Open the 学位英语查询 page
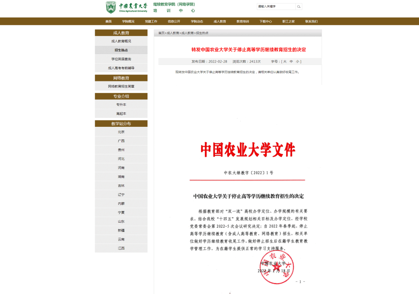The width and height of the screenshot is (419, 294). [x=121, y=59]
